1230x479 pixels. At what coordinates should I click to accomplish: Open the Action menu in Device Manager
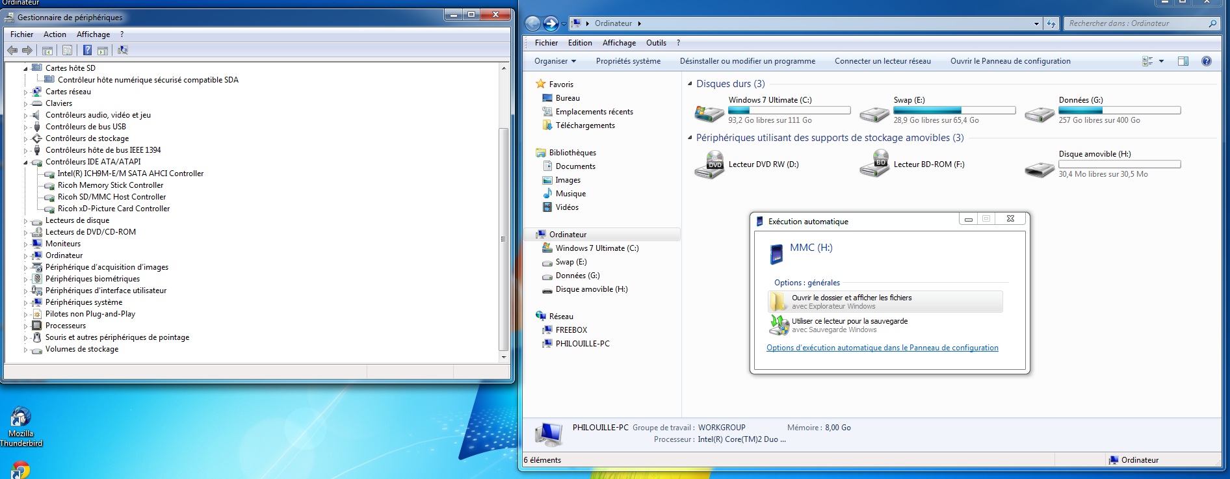55,34
